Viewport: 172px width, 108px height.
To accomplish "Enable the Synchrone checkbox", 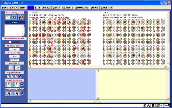I will pos(10,42).
